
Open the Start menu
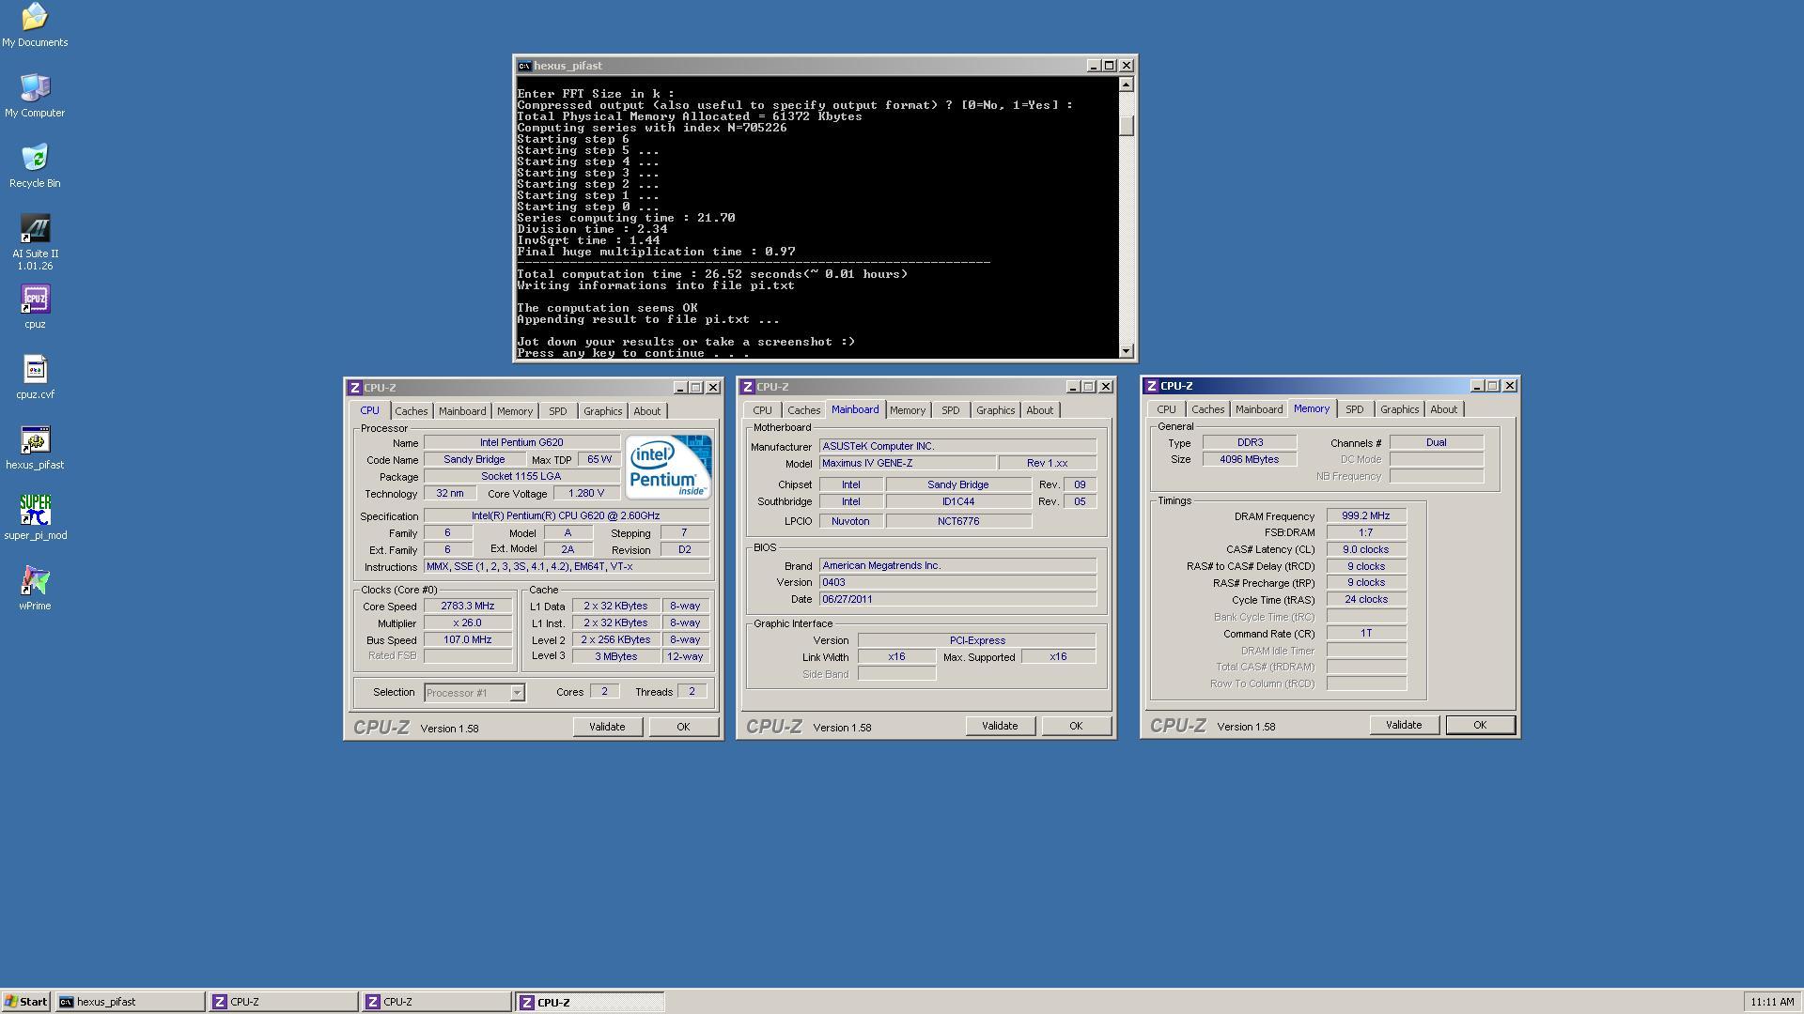(26, 1002)
